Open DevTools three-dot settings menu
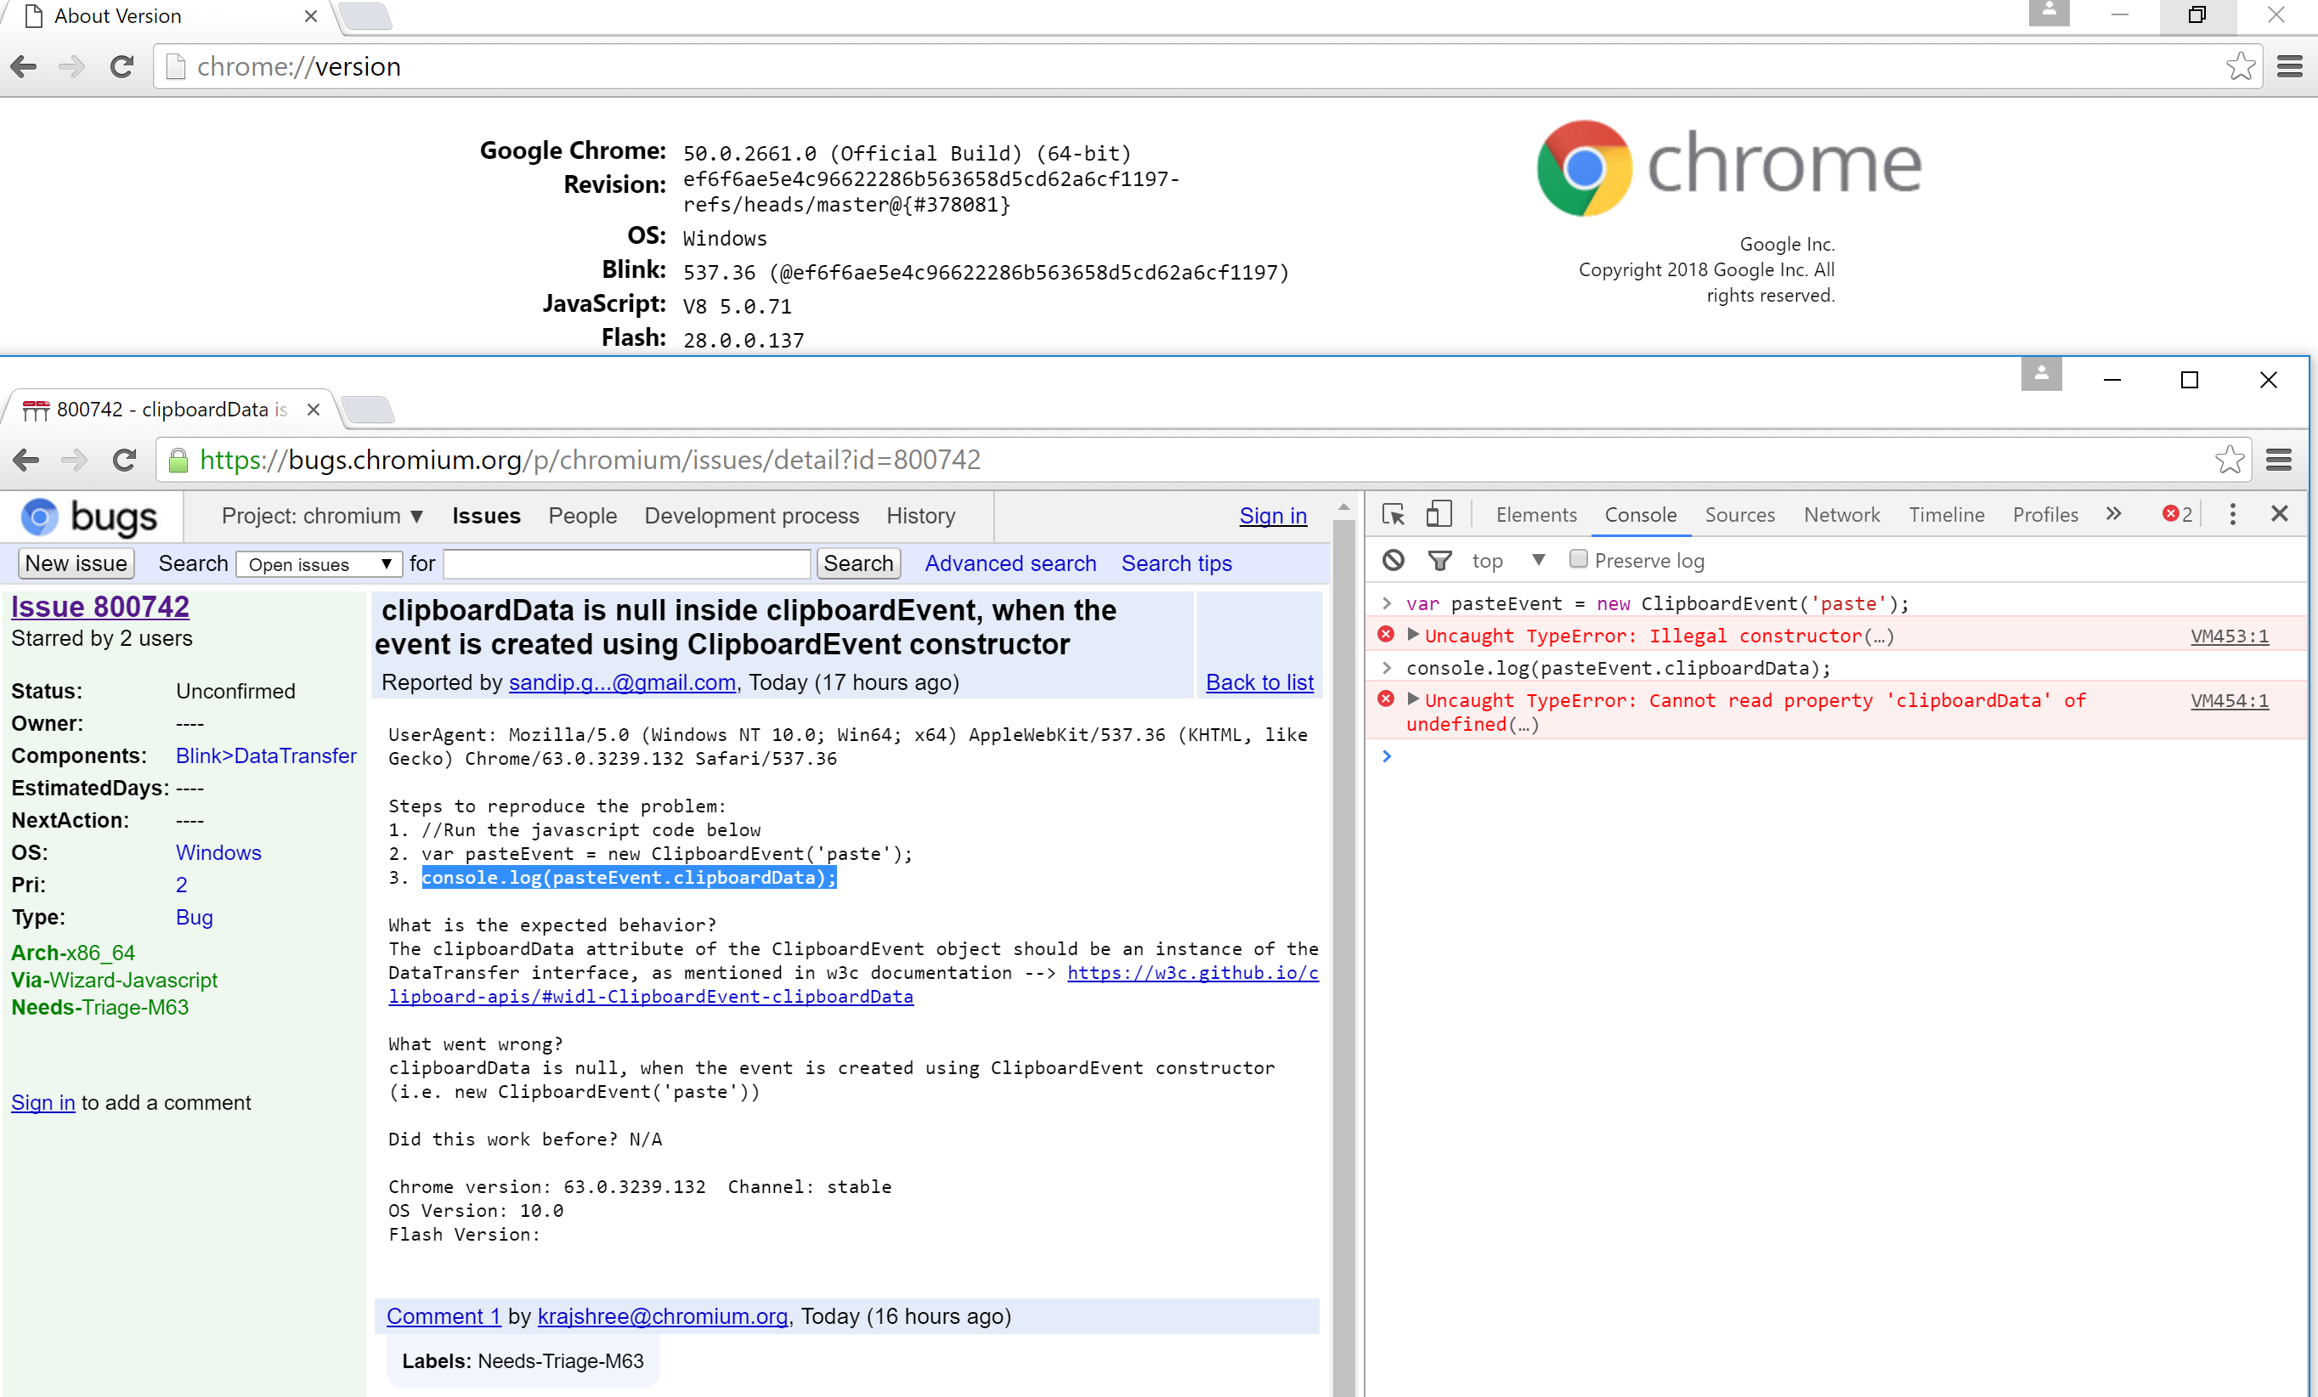2318x1397 pixels. pos(2232,513)
